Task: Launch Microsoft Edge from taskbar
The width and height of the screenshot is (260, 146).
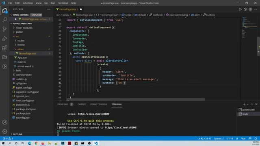Action: [30, 143]
